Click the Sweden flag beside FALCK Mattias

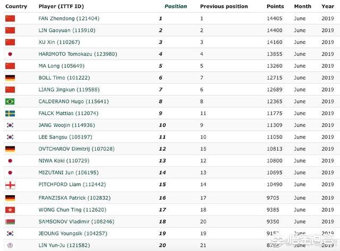(x=10, y=113)
